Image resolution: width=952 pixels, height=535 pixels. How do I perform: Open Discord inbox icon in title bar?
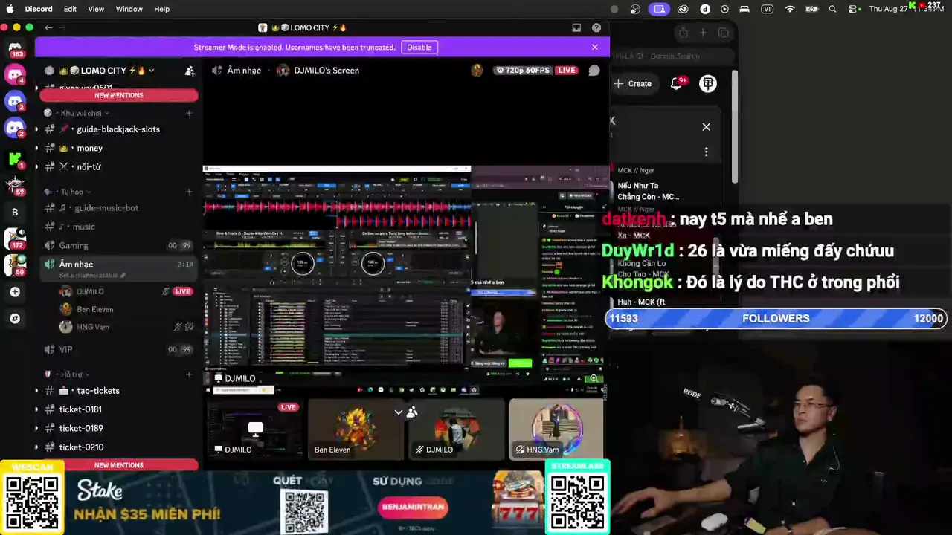tap(576, 27)
